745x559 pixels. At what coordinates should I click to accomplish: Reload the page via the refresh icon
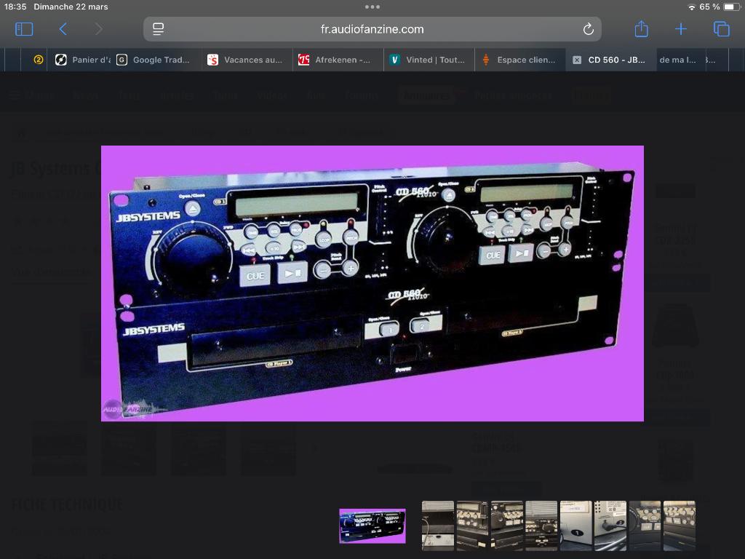pyautogui.click(x=589, y=29)
